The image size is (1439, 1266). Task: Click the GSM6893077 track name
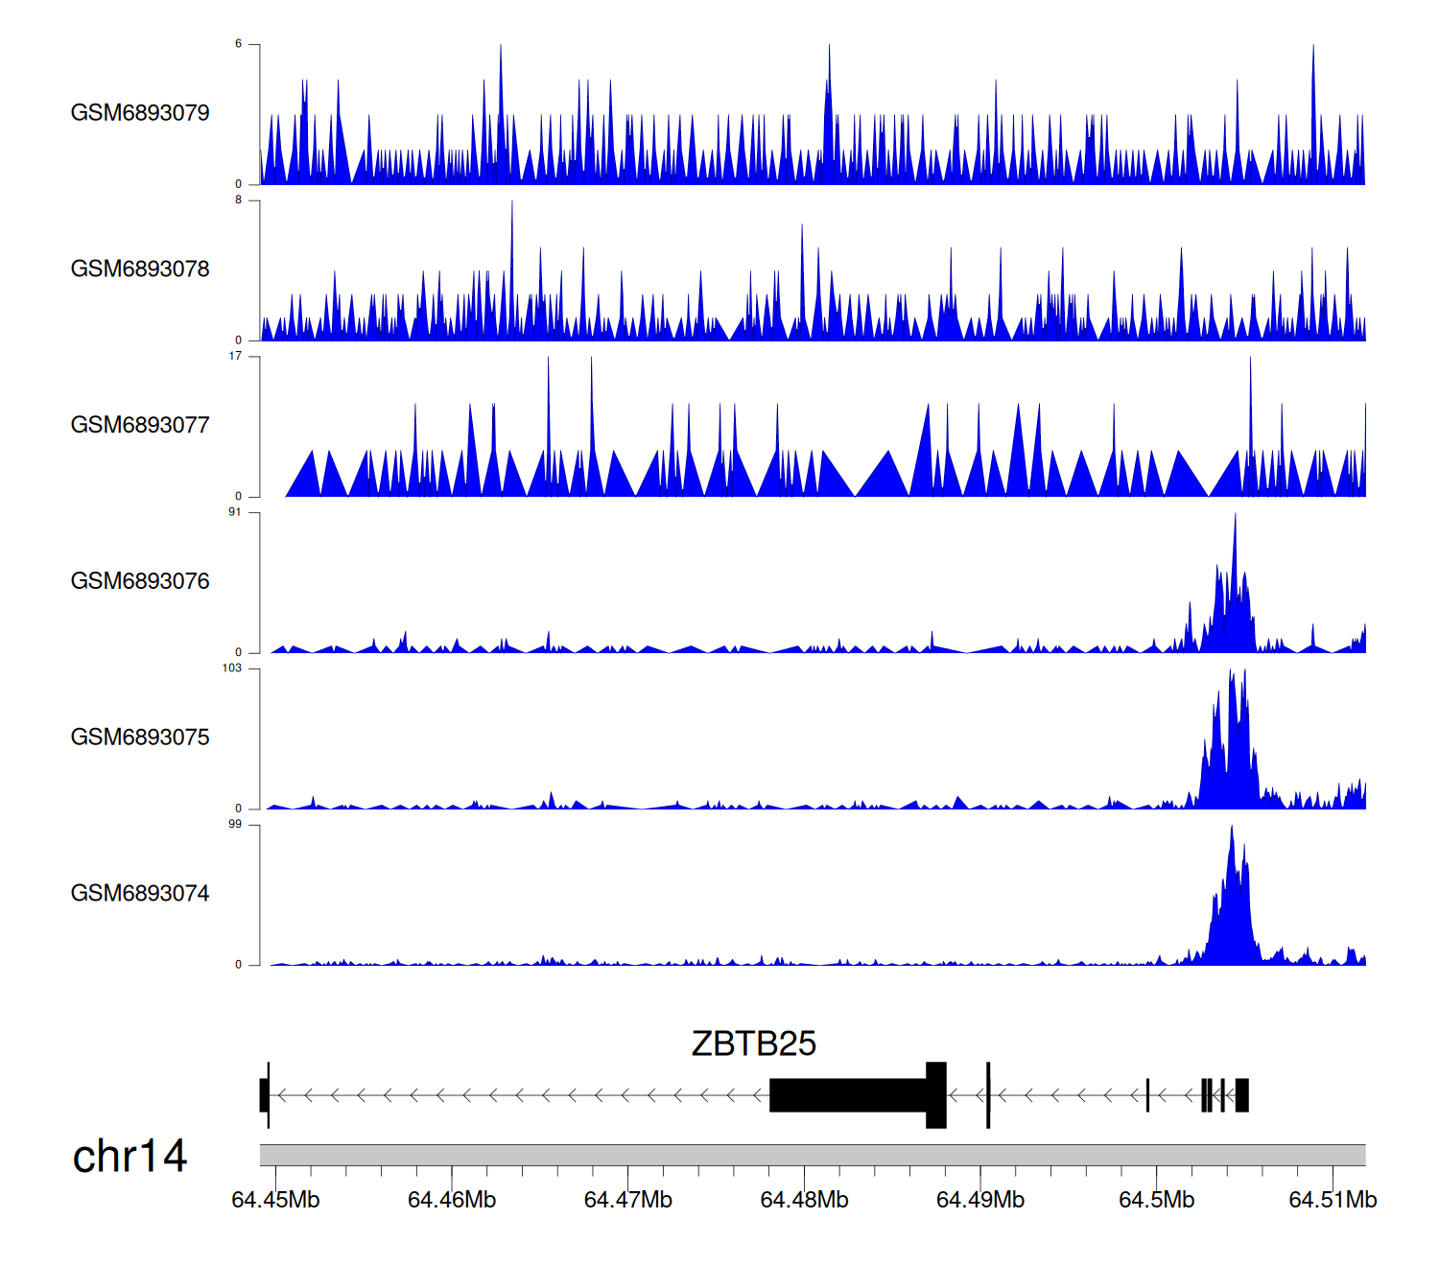[x=140, y=425]
